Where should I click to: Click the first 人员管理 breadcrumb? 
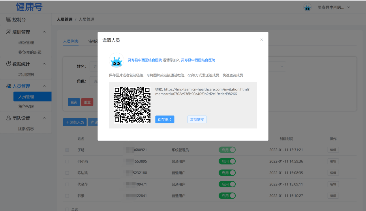coord(65,20)
